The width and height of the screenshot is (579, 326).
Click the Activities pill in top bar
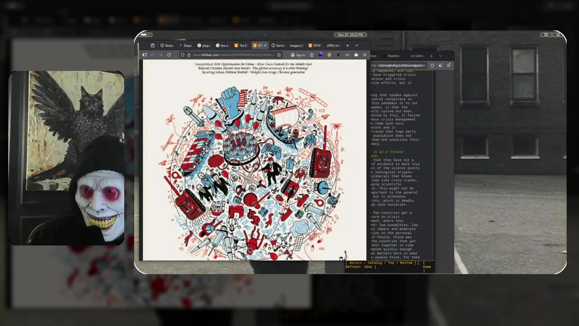(x=146, y=34)
